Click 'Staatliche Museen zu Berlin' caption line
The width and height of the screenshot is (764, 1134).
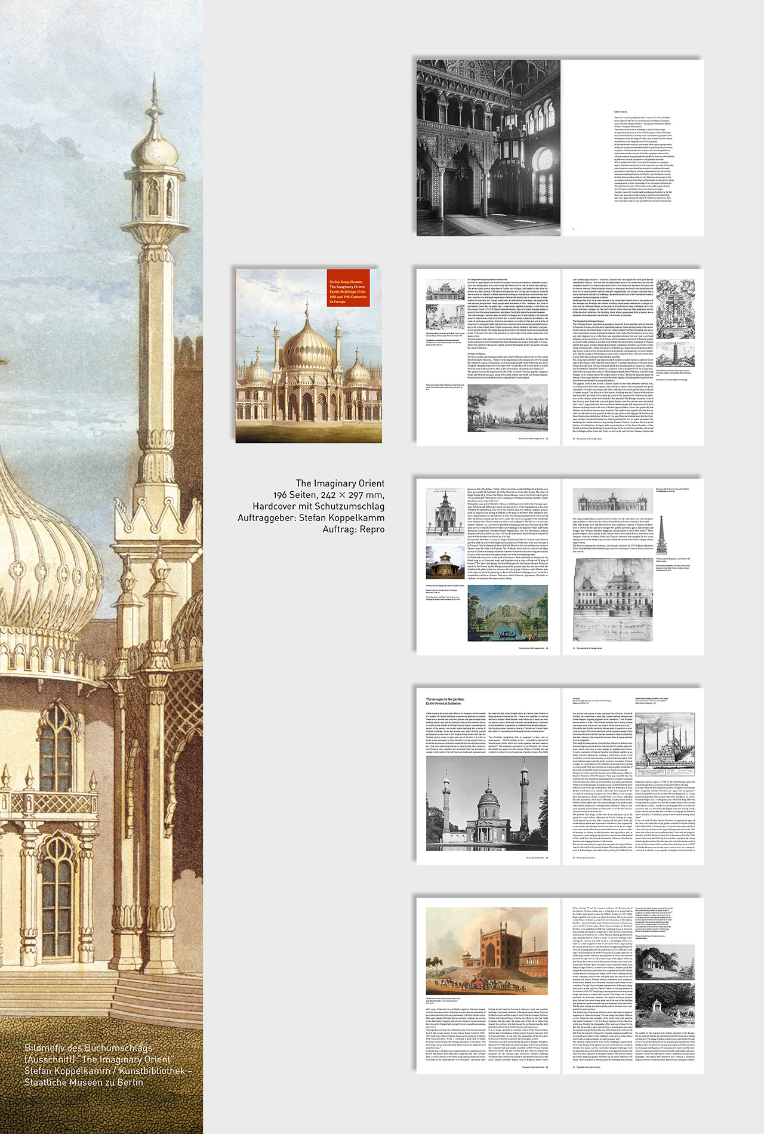pyautogui.click(x=84, y=1082)
